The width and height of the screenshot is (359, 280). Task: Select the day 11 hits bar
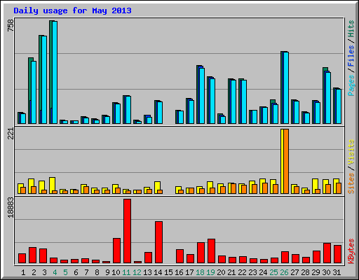click(x=127, y=109)
